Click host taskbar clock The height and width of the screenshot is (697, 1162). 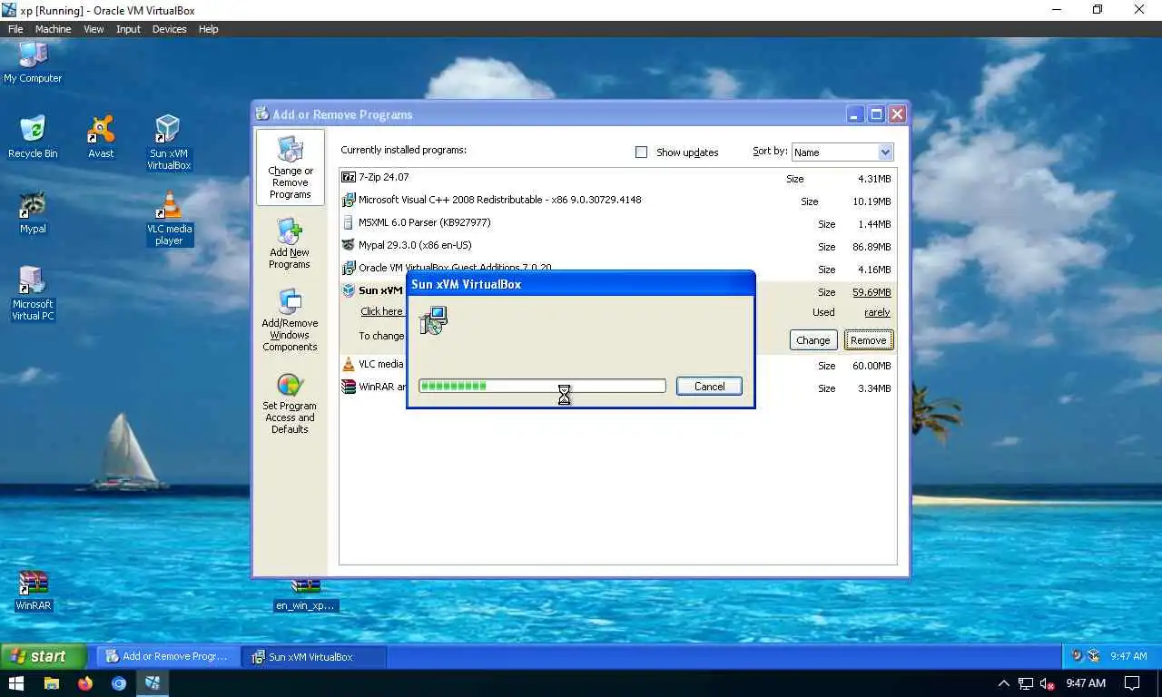click(1086, 683)
